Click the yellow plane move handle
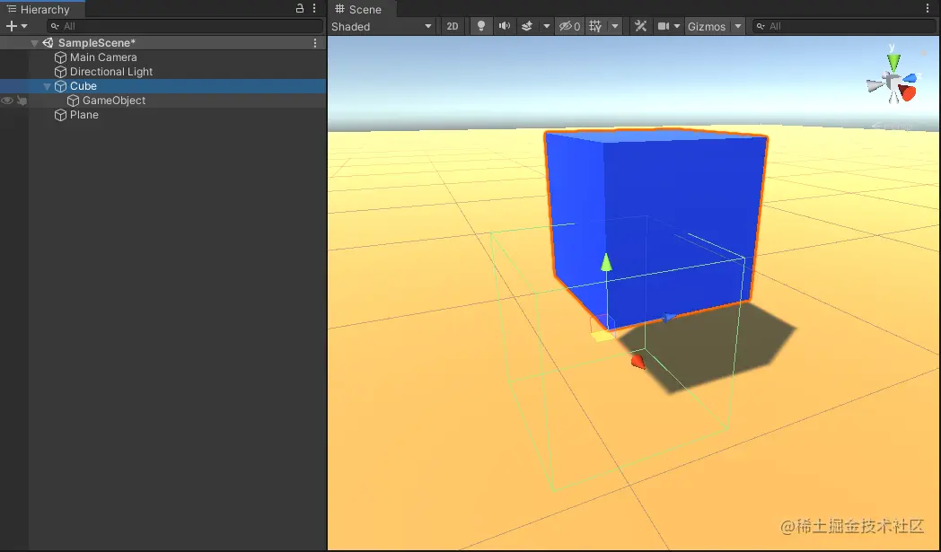The image size is (941, 552). tap(603, 337)
